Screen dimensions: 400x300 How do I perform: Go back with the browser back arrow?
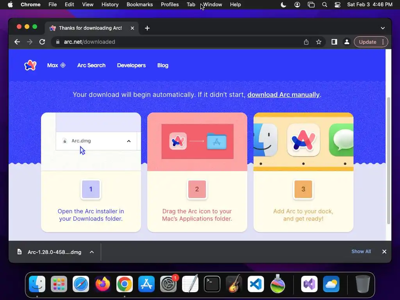(x=17, y=42)
